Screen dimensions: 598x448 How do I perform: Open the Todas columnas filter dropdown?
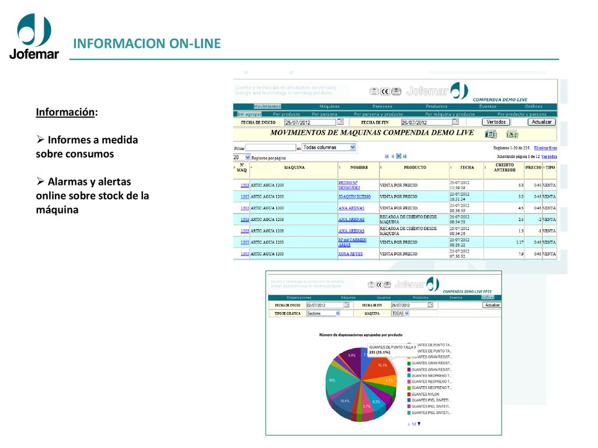(329, 148)
